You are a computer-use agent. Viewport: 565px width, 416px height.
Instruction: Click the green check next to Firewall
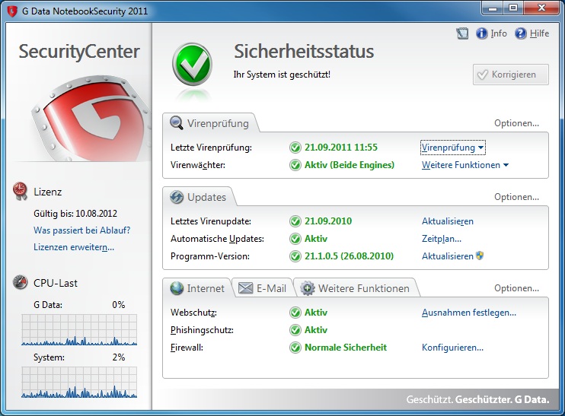[x=295, y=348]
